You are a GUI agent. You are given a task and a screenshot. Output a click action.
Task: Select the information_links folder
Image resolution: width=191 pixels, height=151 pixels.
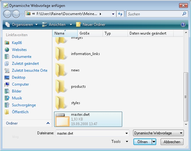point(85,54)
